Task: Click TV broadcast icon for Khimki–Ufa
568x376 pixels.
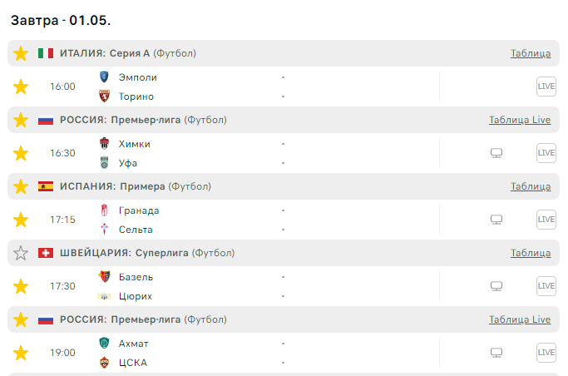Action: pos(496,153)
